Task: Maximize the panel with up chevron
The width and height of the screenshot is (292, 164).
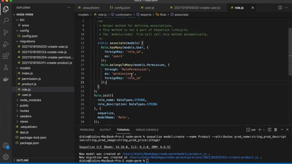Action: [282, 130]
